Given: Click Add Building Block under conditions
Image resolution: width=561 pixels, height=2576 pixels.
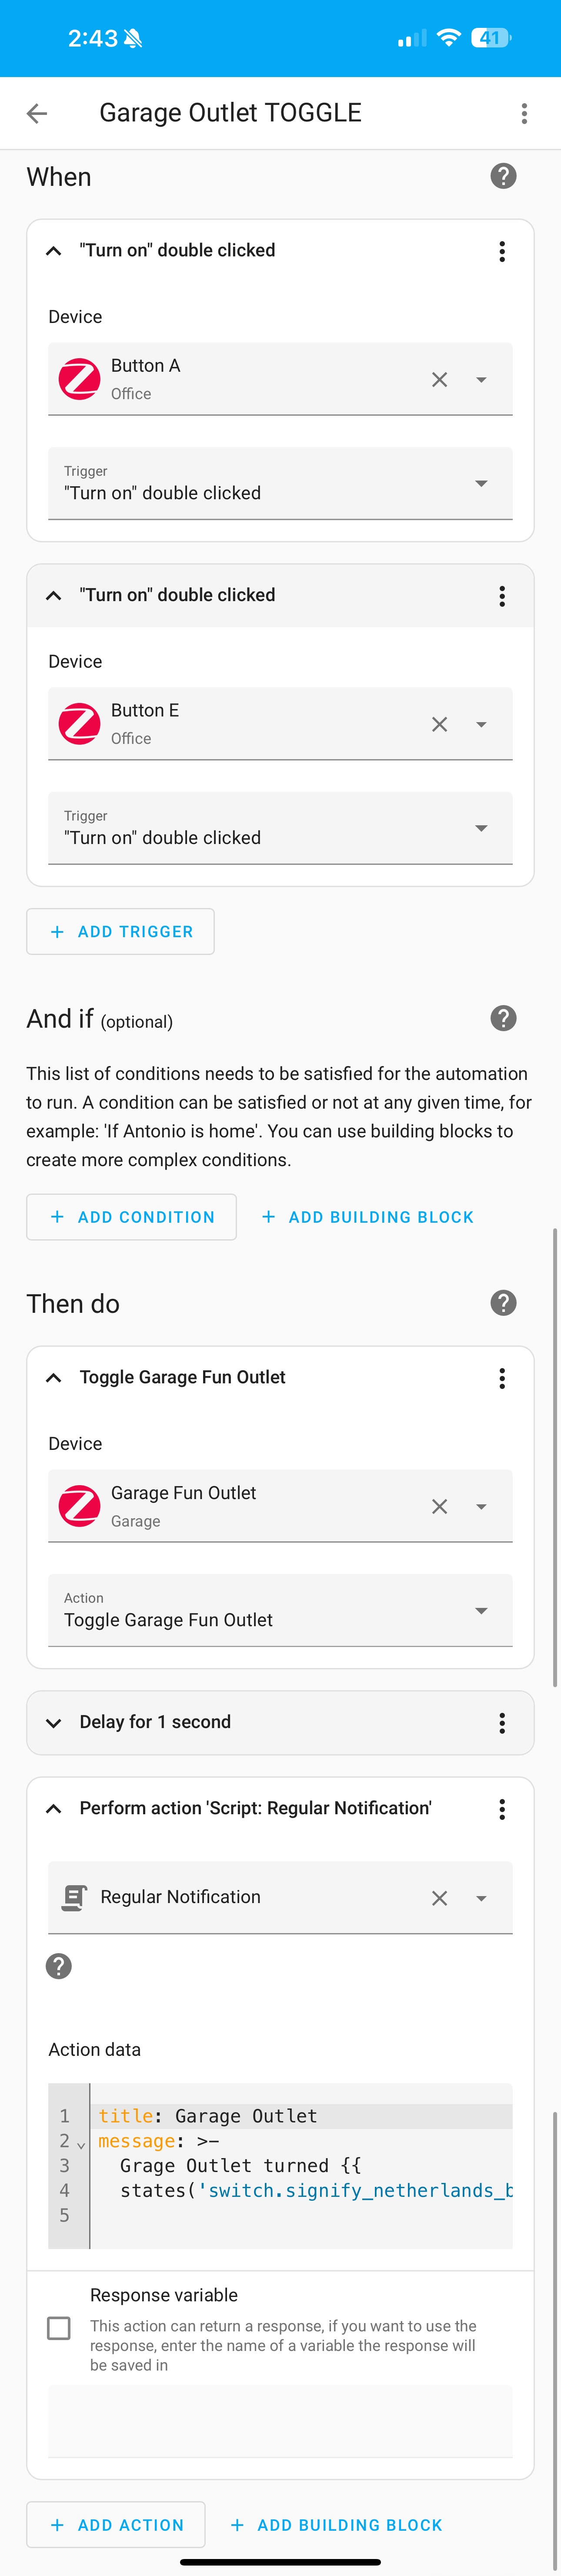Looking at the screenshot, I should (367, 1217).
